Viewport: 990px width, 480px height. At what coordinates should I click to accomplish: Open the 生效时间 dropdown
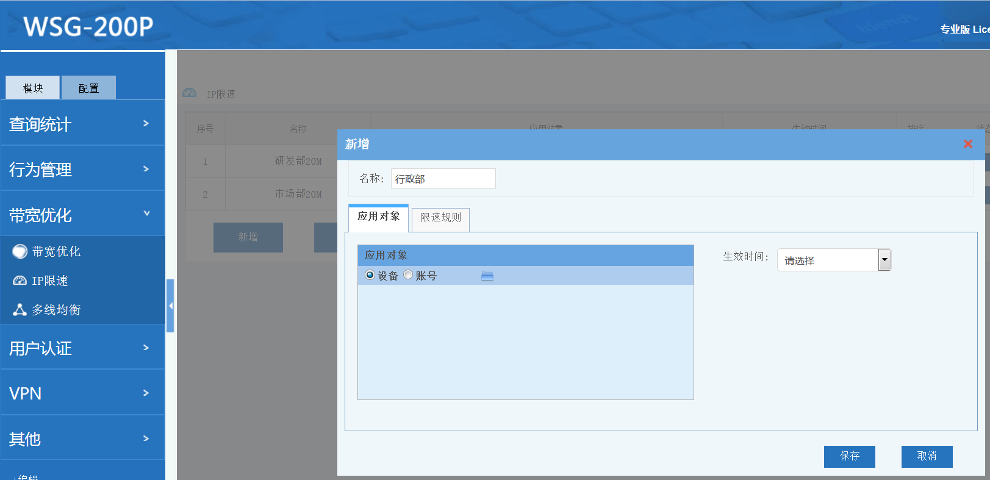pos(884,260)
